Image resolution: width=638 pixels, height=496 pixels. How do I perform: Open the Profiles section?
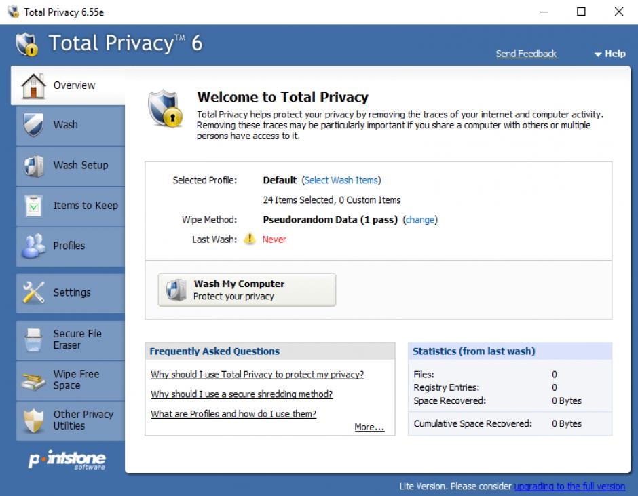tap(71, 246)
